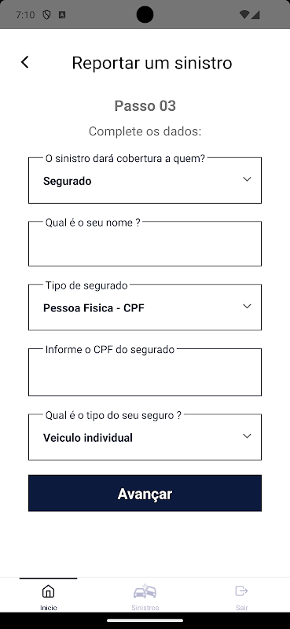The image size is (290, 629).
Task: Expand the Tipo de segurado chevron
Action: tap(247, 306)
